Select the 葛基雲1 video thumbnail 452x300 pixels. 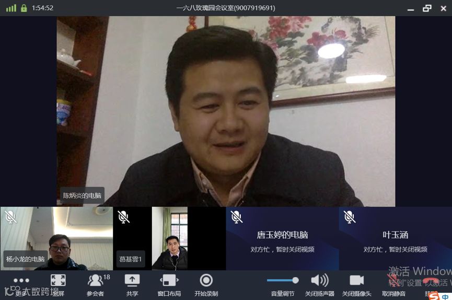point(169,238)
